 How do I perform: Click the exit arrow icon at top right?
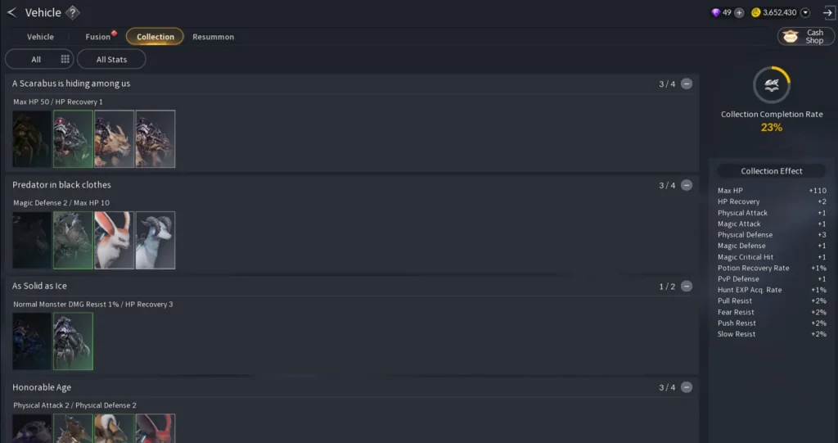click(827, 13)
